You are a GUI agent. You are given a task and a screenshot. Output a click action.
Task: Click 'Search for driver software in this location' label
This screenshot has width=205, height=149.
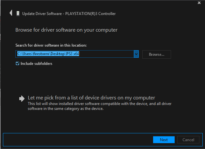point(51,45)
